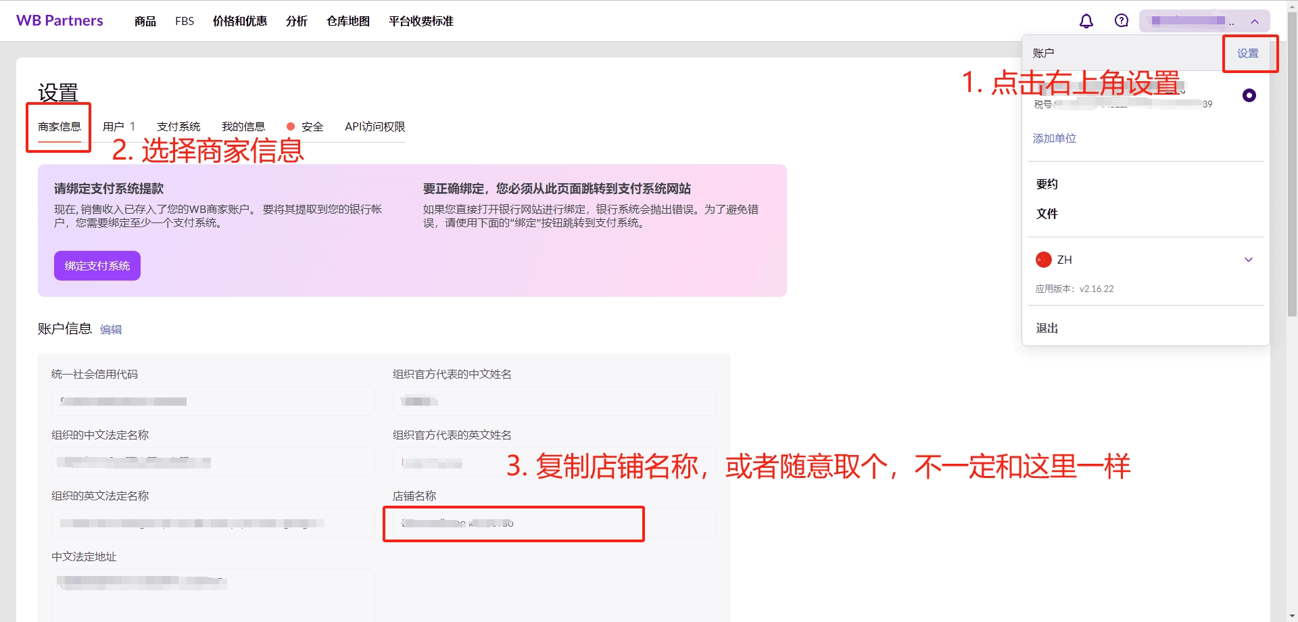Click the help question mark icon
Screen dimensions: 1298x622
[1121, 21]
